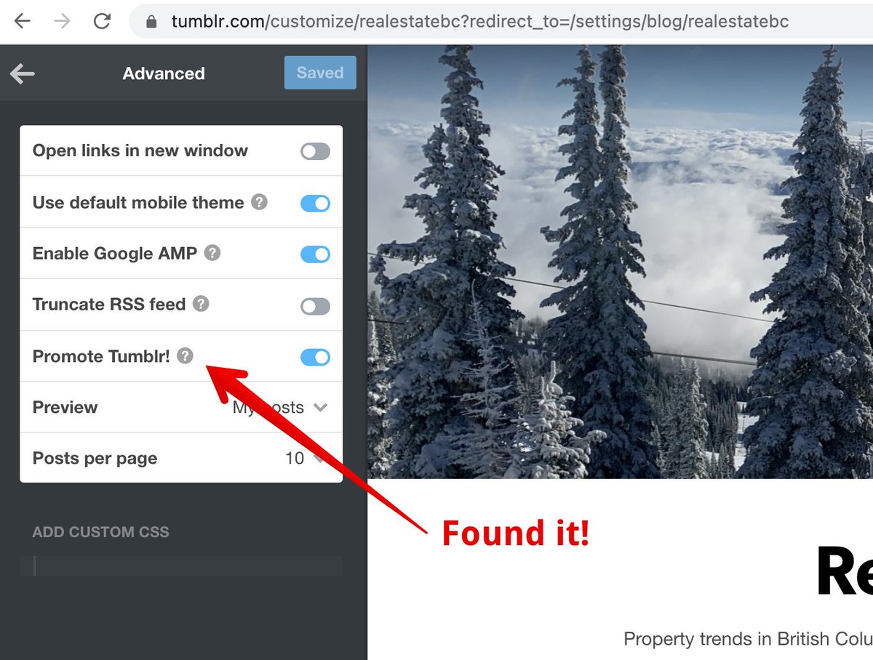Click the Saved button
This screenshot has height=660, width=873.
click(x=320, y=73)
